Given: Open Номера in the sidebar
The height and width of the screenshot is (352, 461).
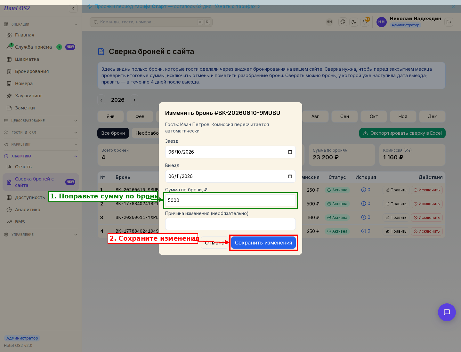Looking at the screenshot, I should point(41,84).
